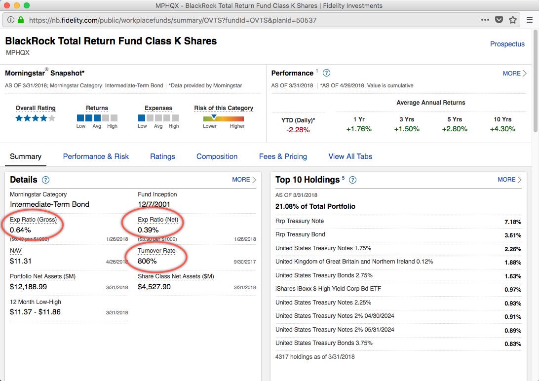Screen dimensions: 539x381
Task: Click United States Treasury Bonds 2.75% row
Action: pyautogui.click(x=398, y=276)
